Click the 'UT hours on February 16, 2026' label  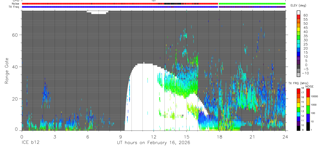[154, 143]
